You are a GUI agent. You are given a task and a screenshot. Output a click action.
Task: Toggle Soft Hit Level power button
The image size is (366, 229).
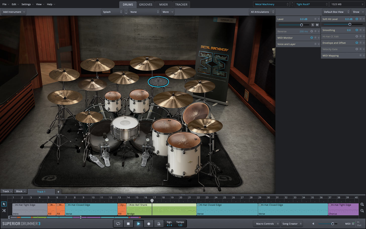(x=356, y=19)
